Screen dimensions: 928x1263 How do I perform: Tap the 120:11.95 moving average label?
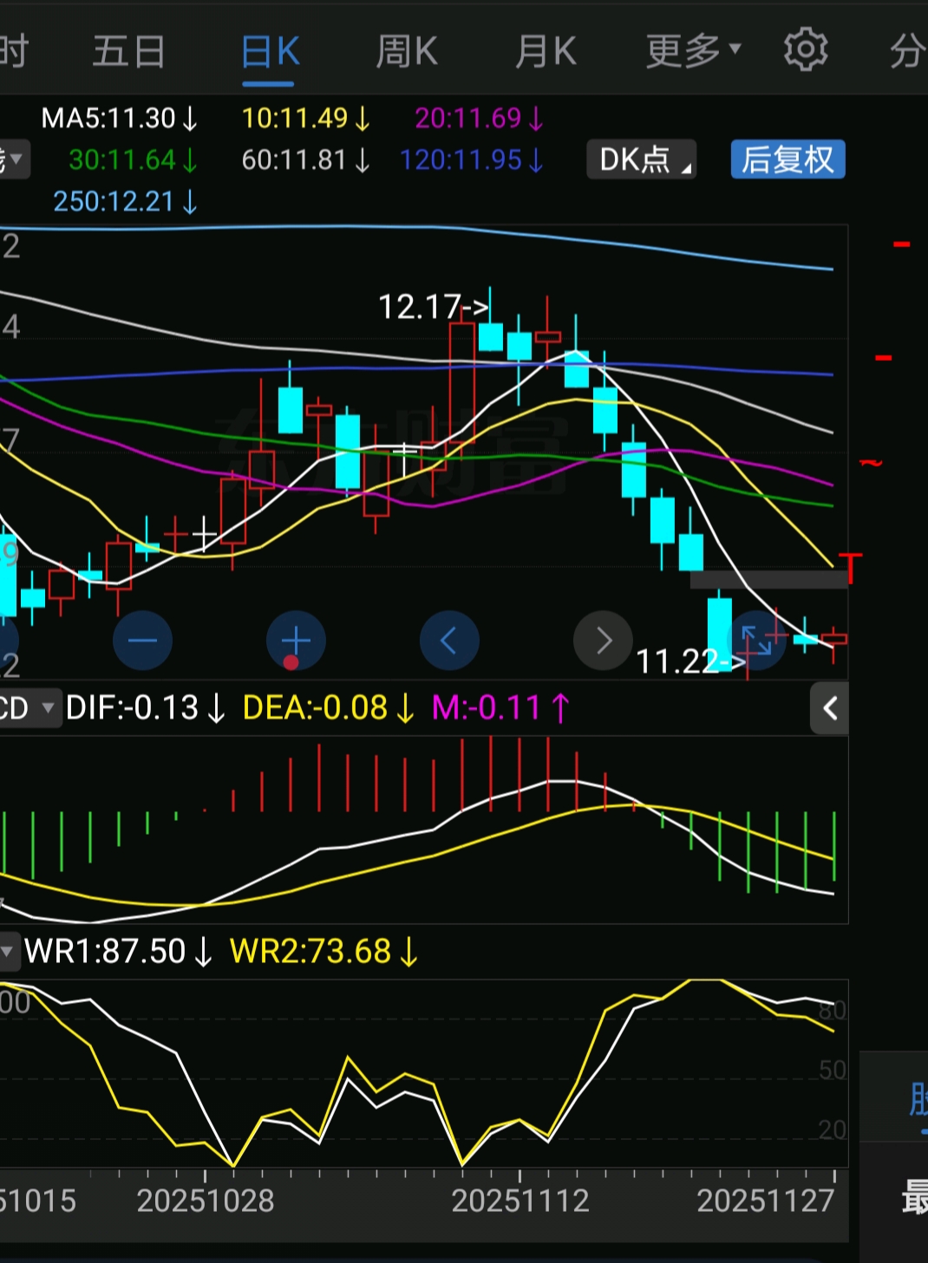(471, 160)
